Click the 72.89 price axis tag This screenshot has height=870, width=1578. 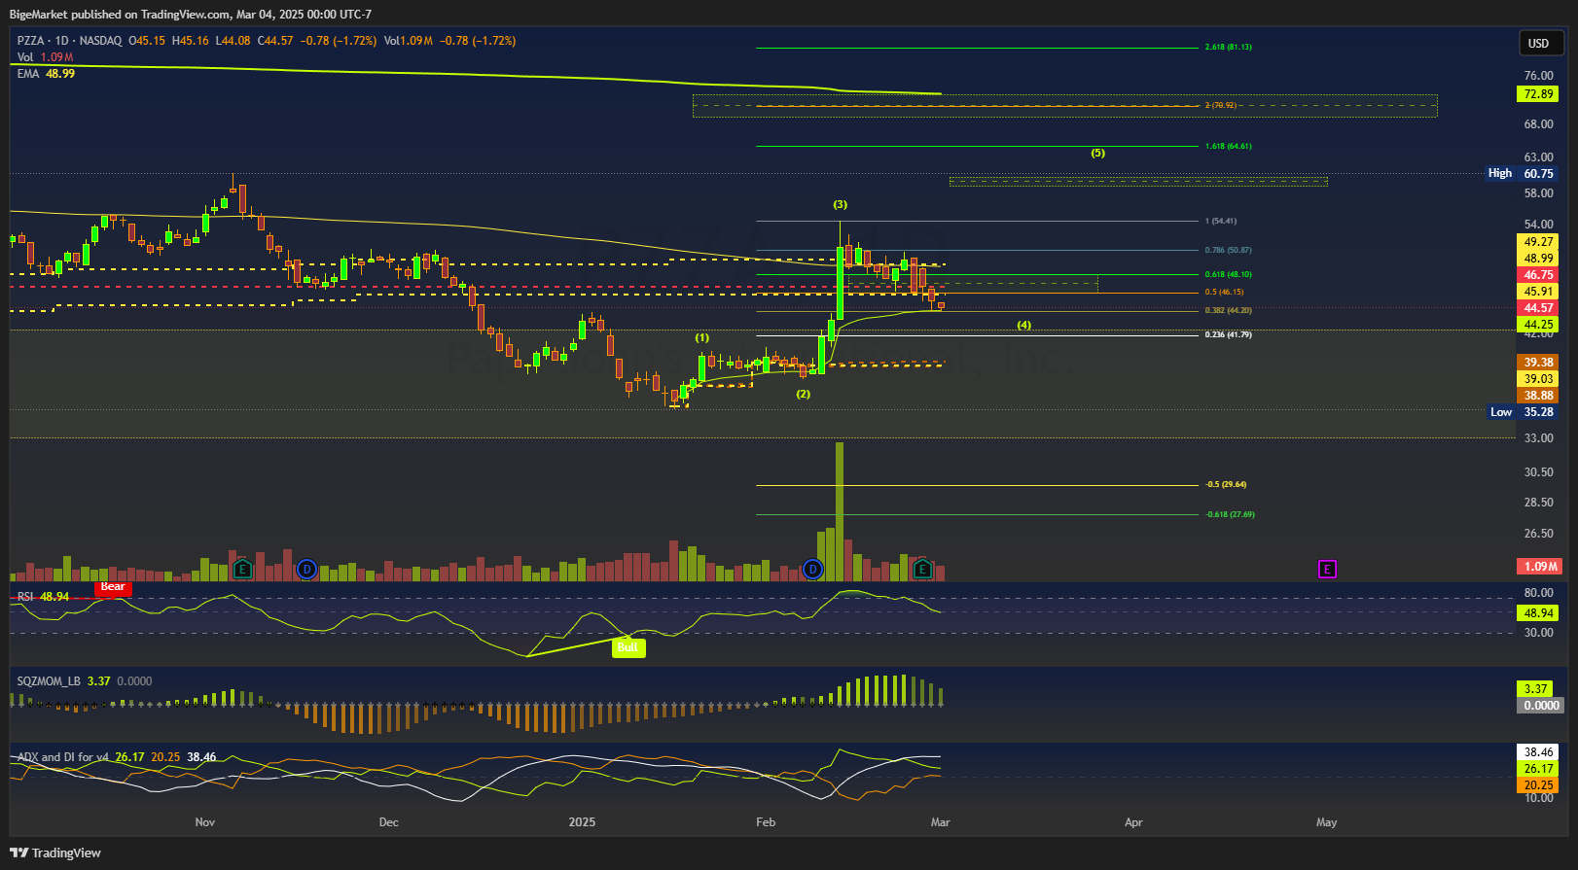click(1537, 94)
